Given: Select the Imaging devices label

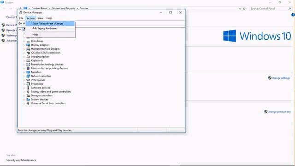Looking at the screenshot, I should (x=40, y=57).
